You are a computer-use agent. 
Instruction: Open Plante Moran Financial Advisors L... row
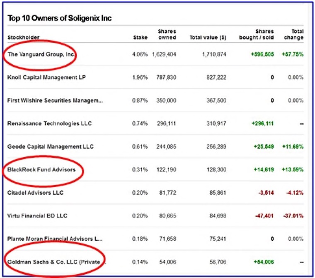55,239
